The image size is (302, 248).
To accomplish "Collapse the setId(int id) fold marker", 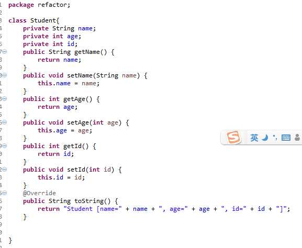I will 5,170.
